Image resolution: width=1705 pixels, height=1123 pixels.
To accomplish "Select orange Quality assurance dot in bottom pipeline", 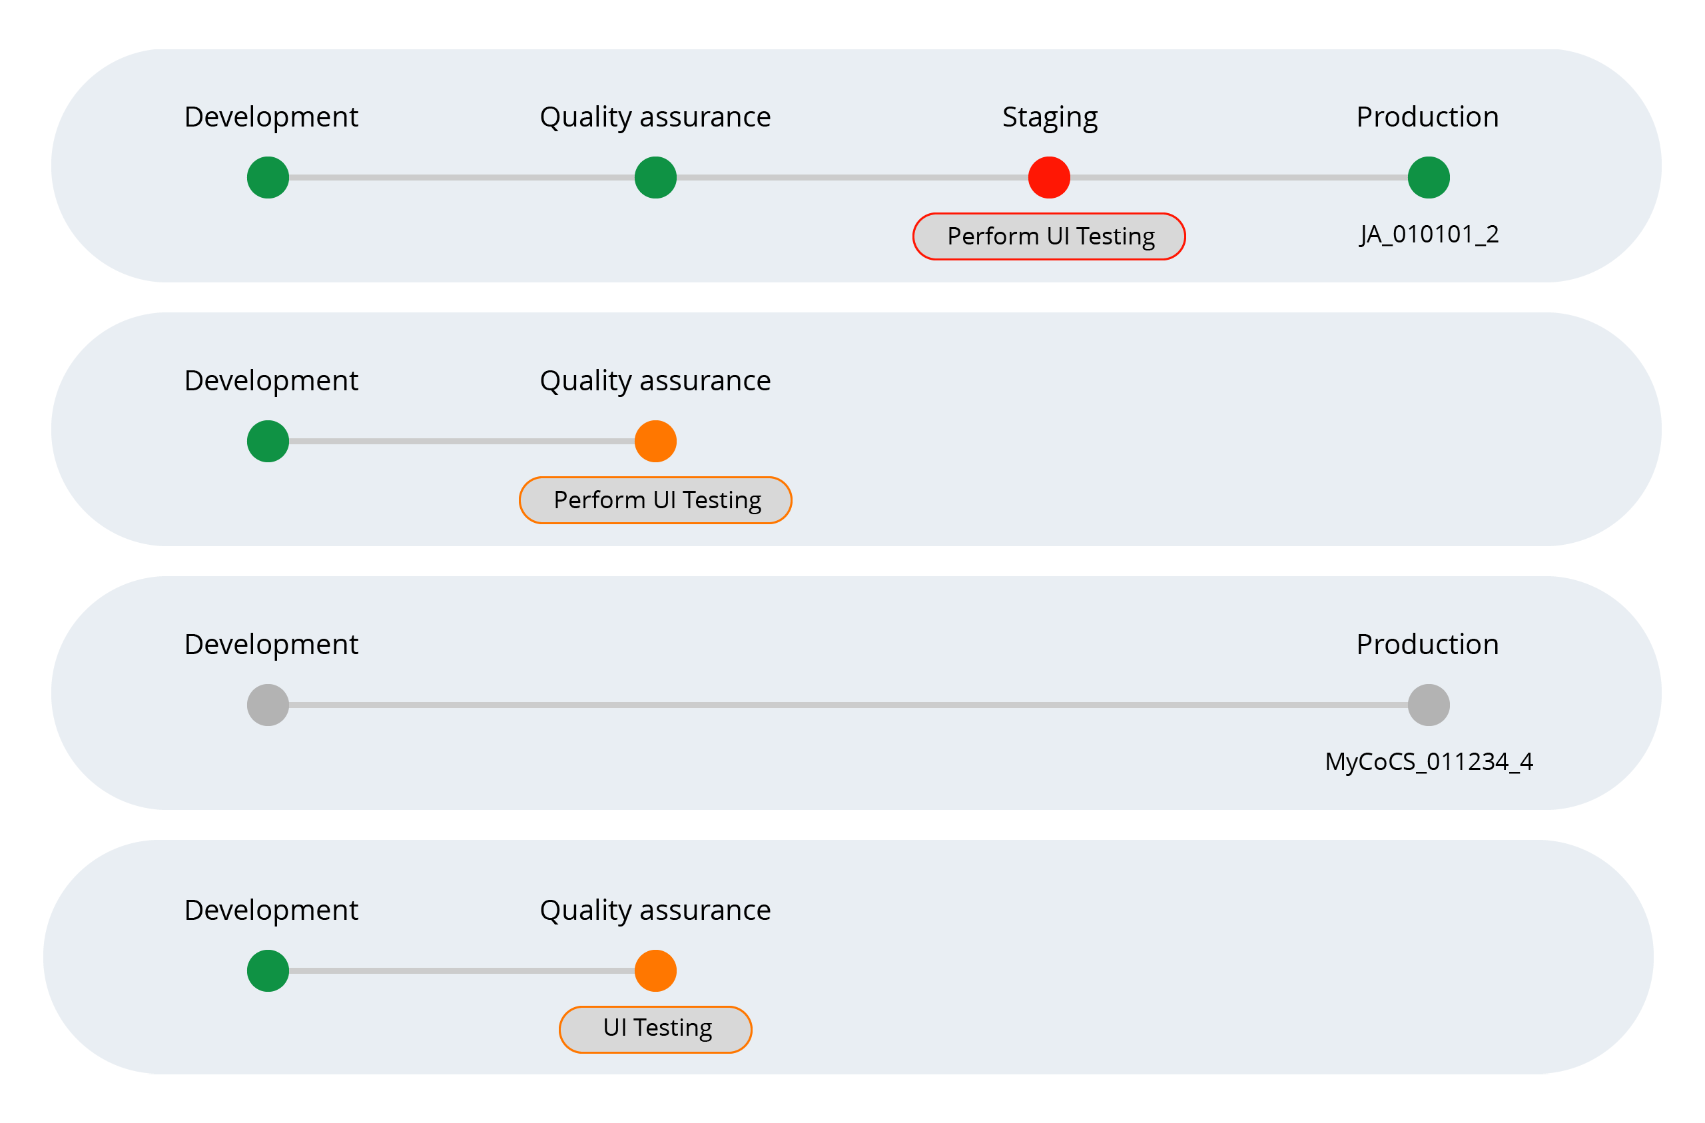I will point(655,971).
